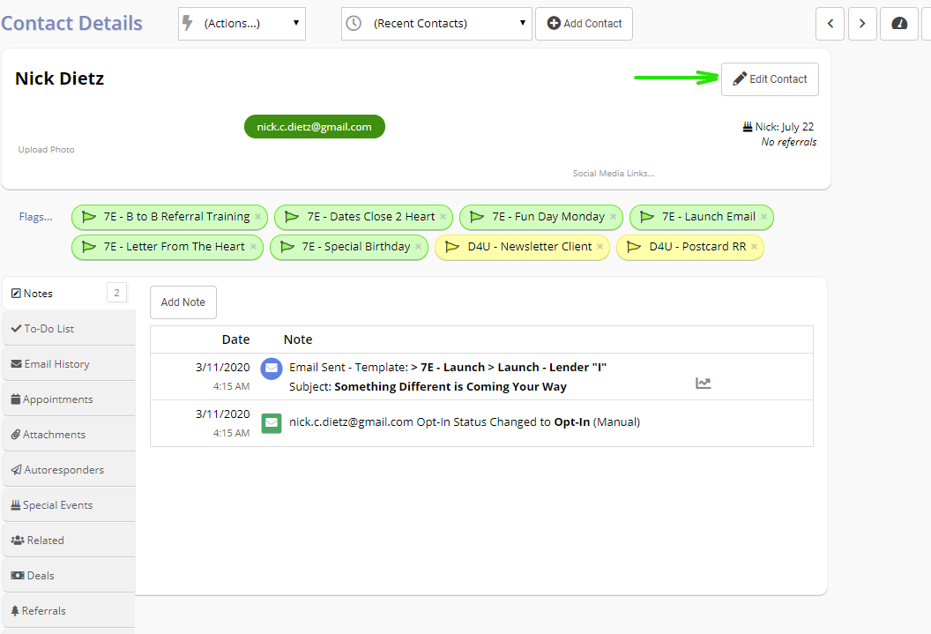
Task: Switch to the Related tab
Action: coord(69,541)
